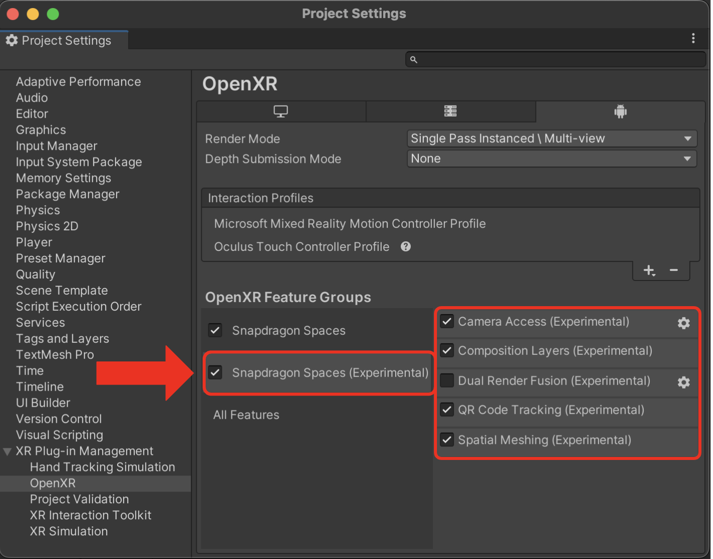Switch to the desktop standalone platform tab
This screenshot has height=559, width=713.
pos(281,111)
